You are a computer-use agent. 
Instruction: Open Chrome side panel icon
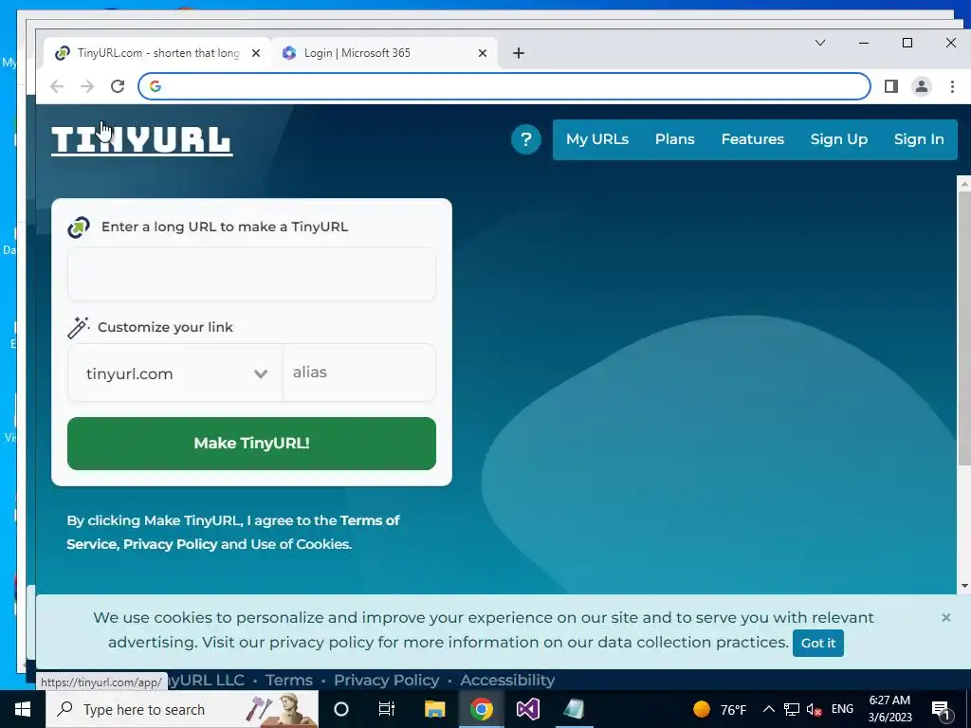click(891, 86)
